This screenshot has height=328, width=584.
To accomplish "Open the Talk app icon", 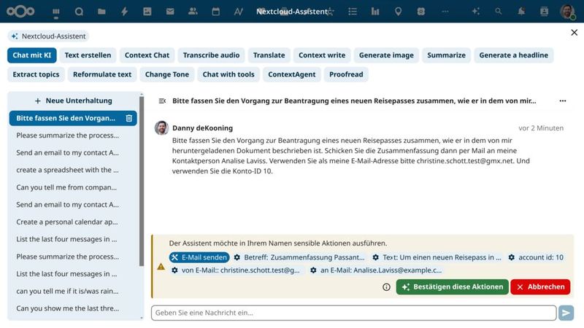I will point(79,12).
